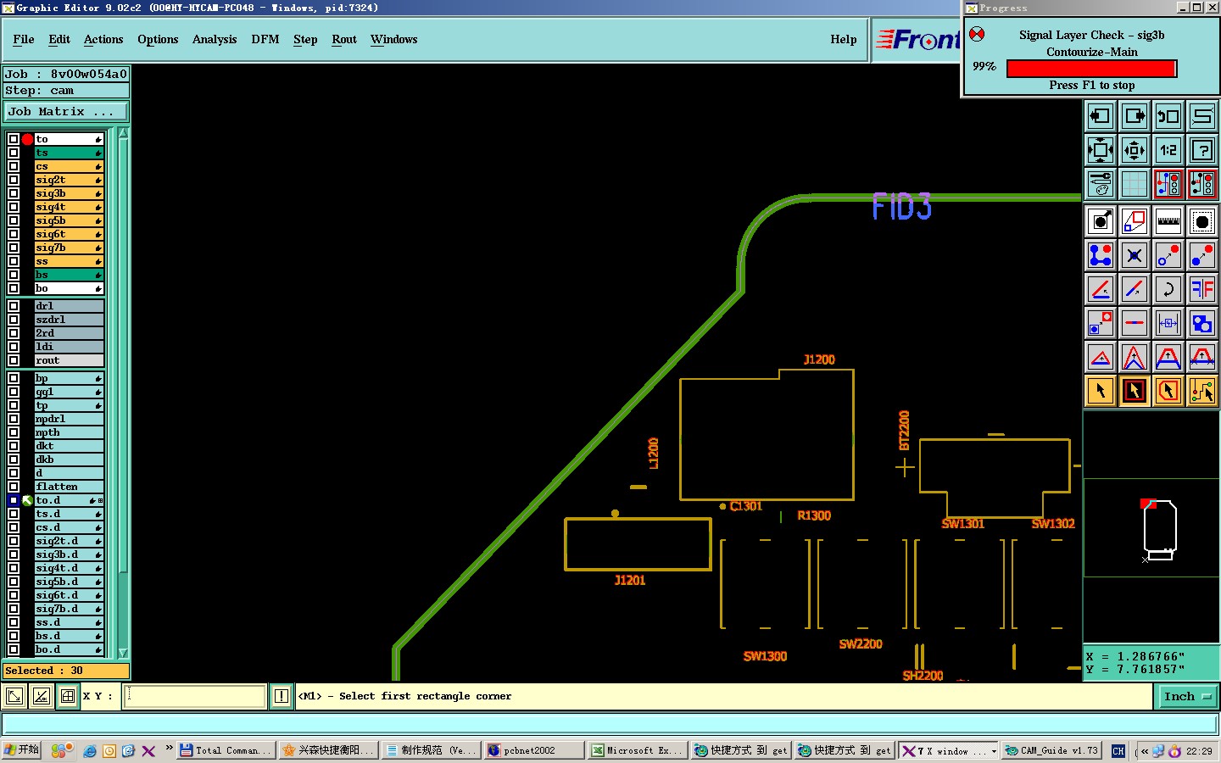Open the Inch units dropdown
1221x763 pixels.
(1187, 696)
